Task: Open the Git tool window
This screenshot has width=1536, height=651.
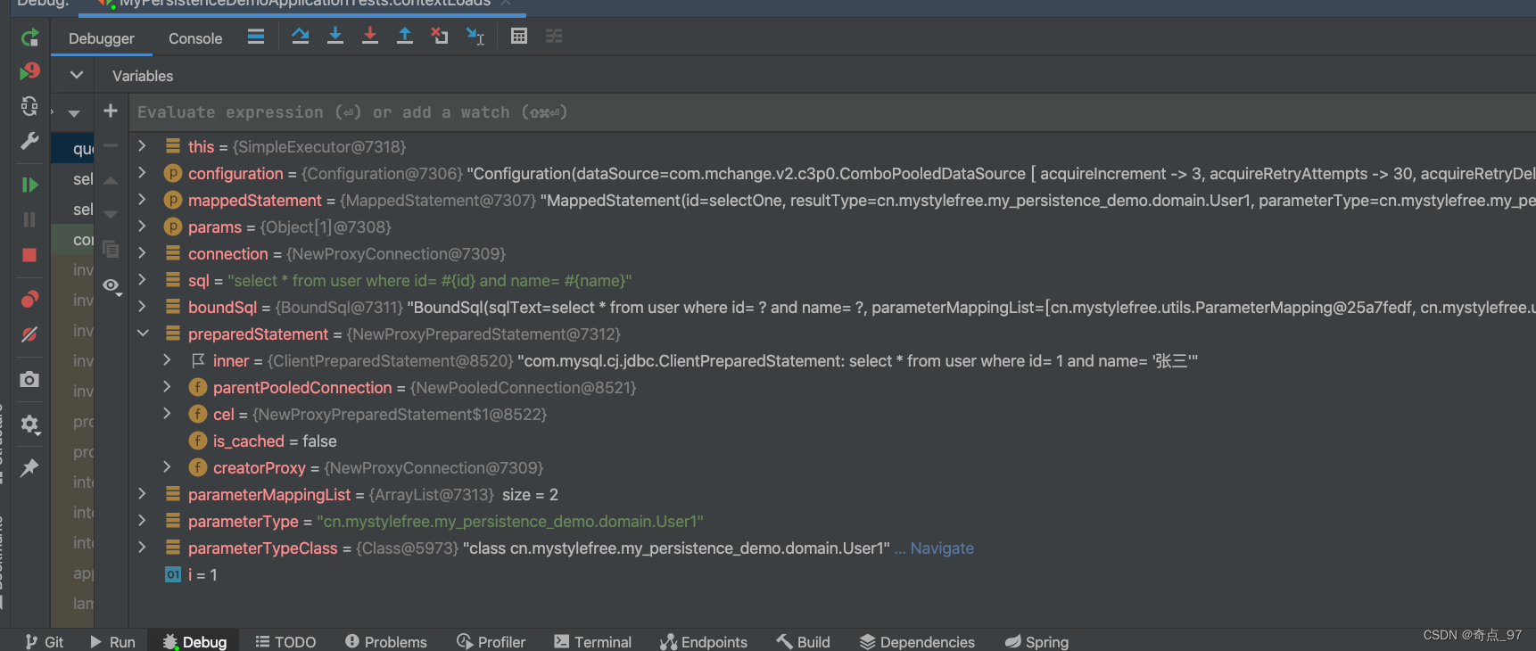Action: 45,641
